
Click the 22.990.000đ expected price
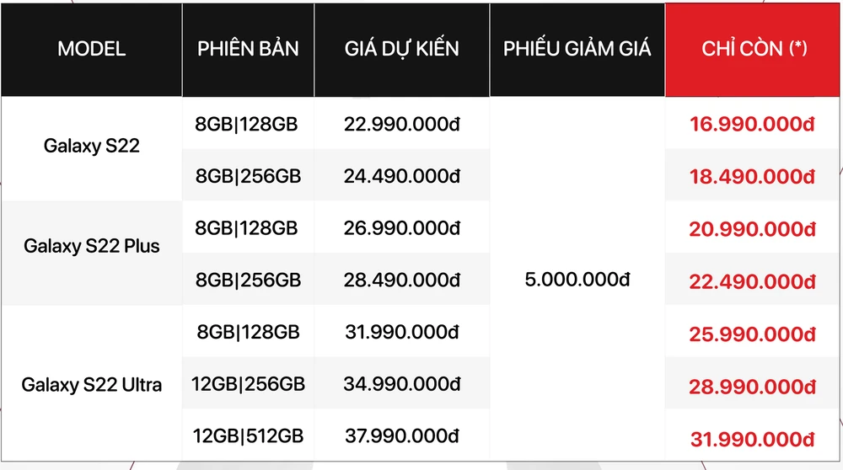click(401, 124)
